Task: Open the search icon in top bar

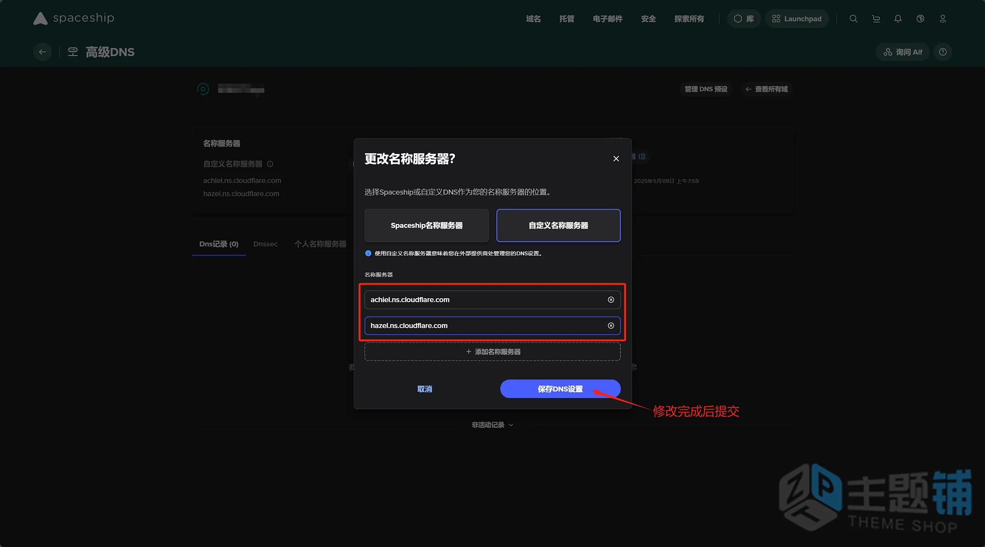Action: (853, 19)
